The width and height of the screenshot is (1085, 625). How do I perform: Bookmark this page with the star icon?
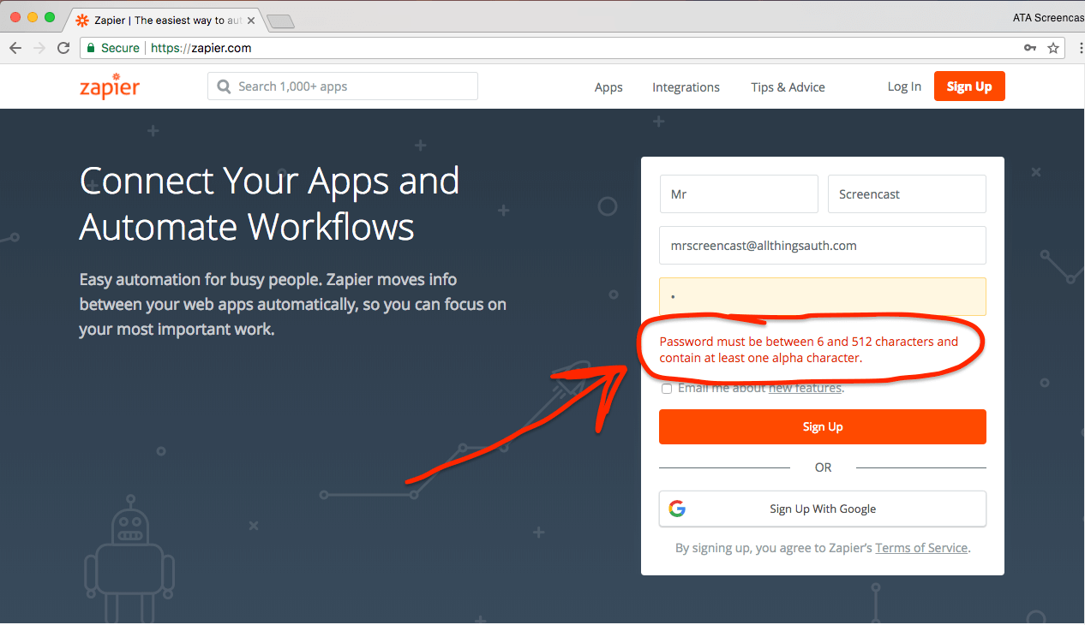pyautogui.click(x=1053, y=48)
